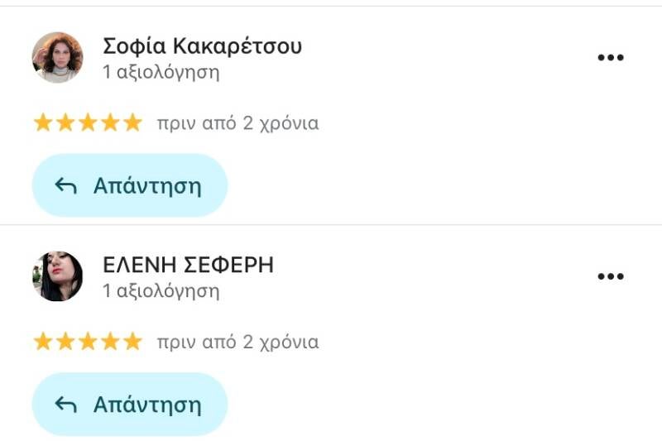Image resolution: width=662 pixels, height=441 pixels.
Task: Click '1 αξιολόγηση' under Σοφία Κακαρέτσου
Action: pyautogui.click(x=161, y=73)
